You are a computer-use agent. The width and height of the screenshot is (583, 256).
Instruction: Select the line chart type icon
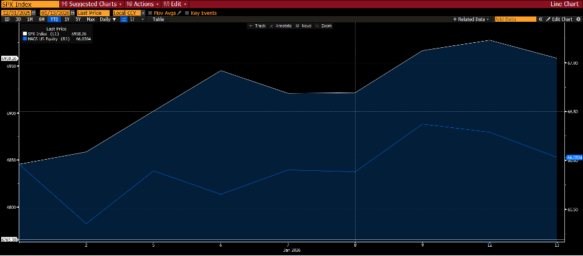point(124,19)
